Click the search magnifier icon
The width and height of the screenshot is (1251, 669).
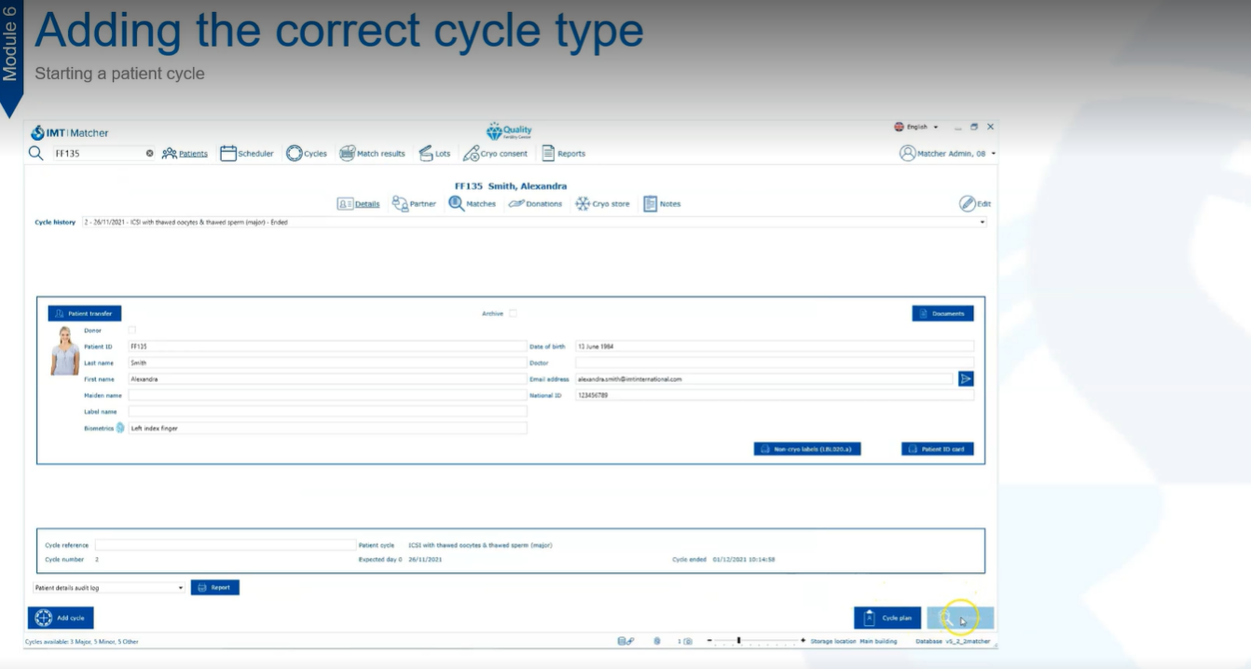[35, 154]
